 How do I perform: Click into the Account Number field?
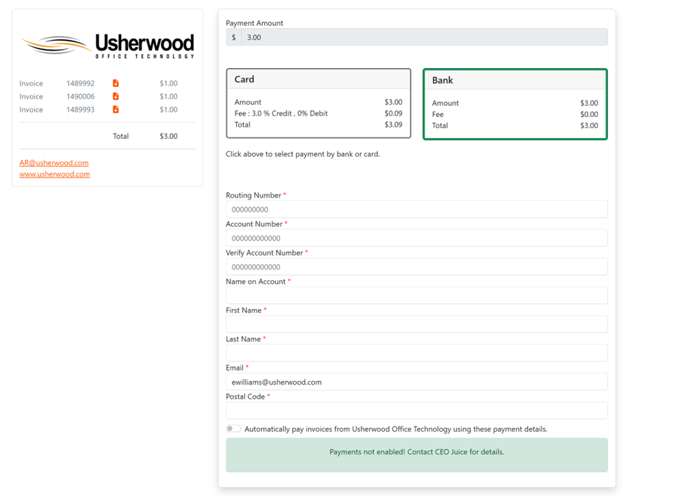[x=416, y=238]
